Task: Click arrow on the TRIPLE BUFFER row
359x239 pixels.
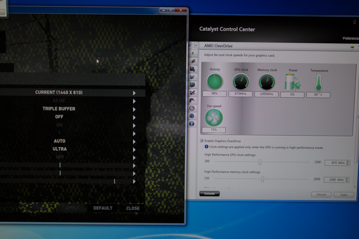Action: pyautogui.click(x=134, y=110)
